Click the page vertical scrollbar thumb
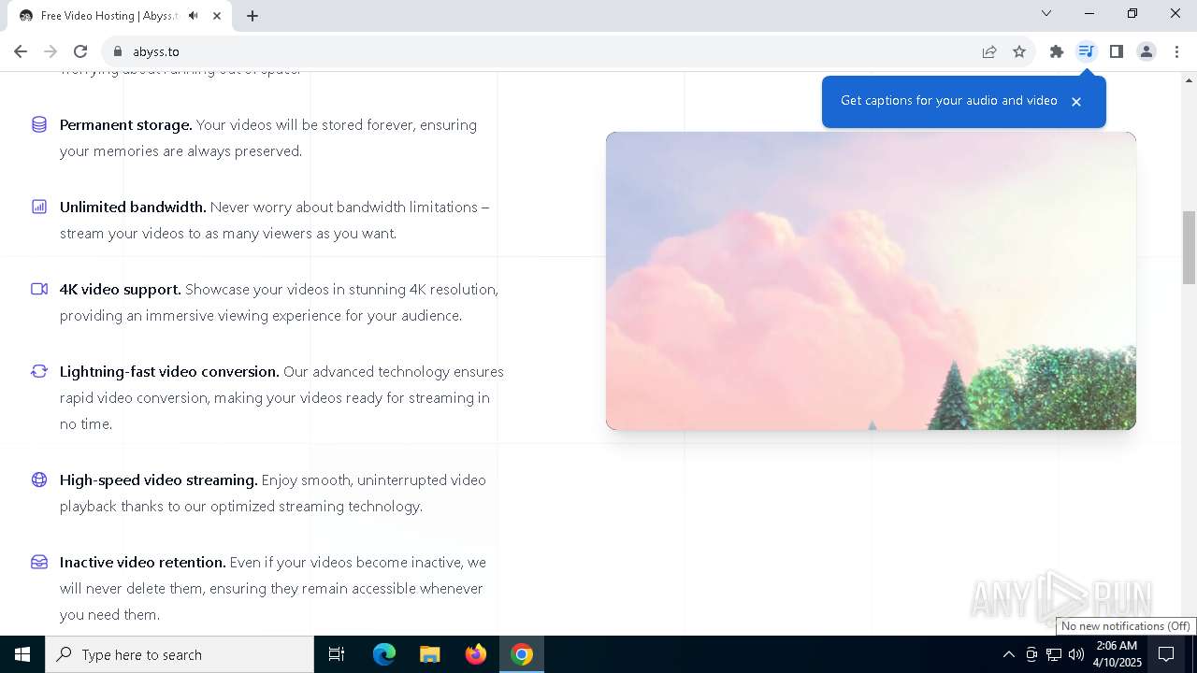 point(1190,247)
